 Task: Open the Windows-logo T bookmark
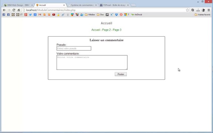coord(127,14)
